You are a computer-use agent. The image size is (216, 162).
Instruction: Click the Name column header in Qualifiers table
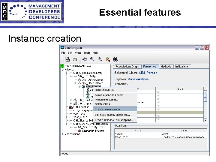138,130
